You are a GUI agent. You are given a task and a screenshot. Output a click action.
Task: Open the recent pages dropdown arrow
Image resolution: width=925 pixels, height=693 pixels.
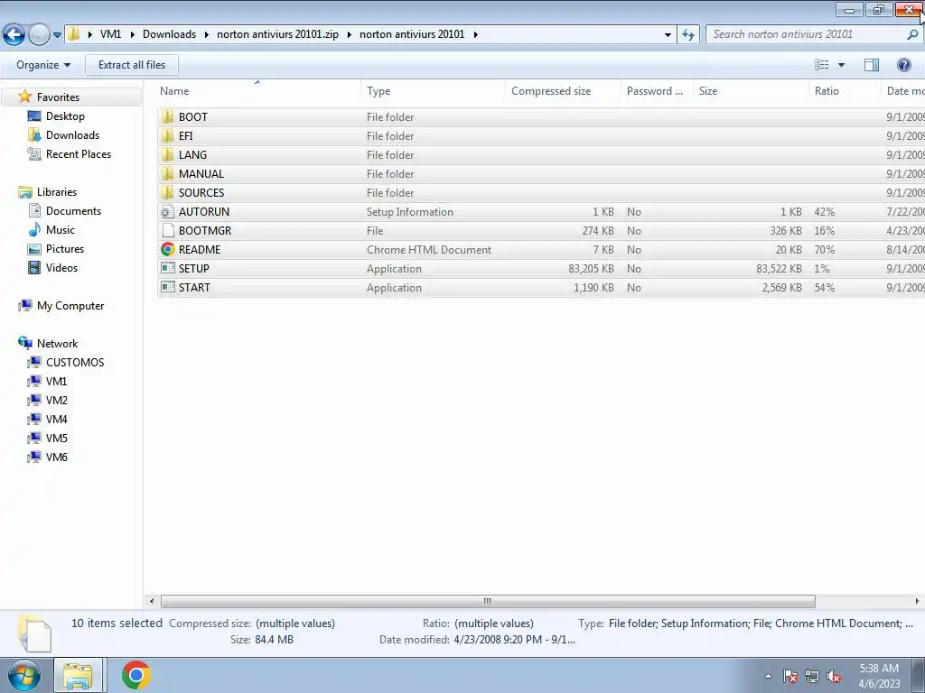pyautogui.click(x=57, y=35)
